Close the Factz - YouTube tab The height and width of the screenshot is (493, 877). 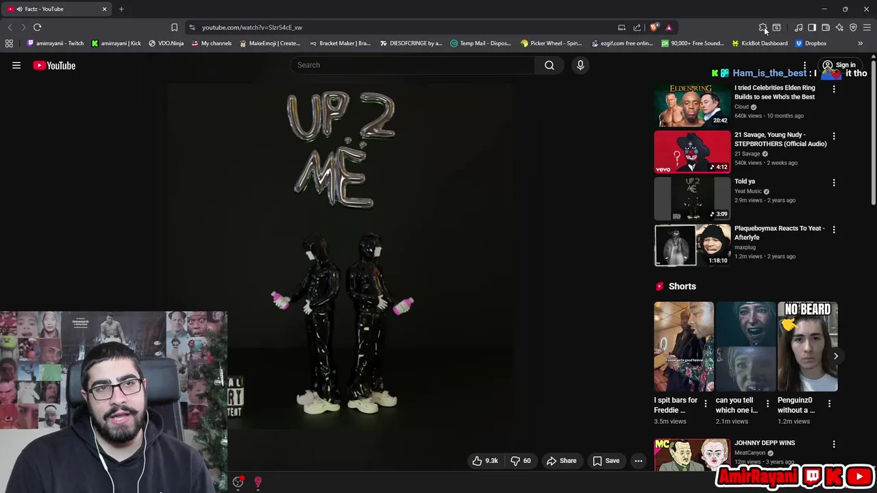(104, 9)
